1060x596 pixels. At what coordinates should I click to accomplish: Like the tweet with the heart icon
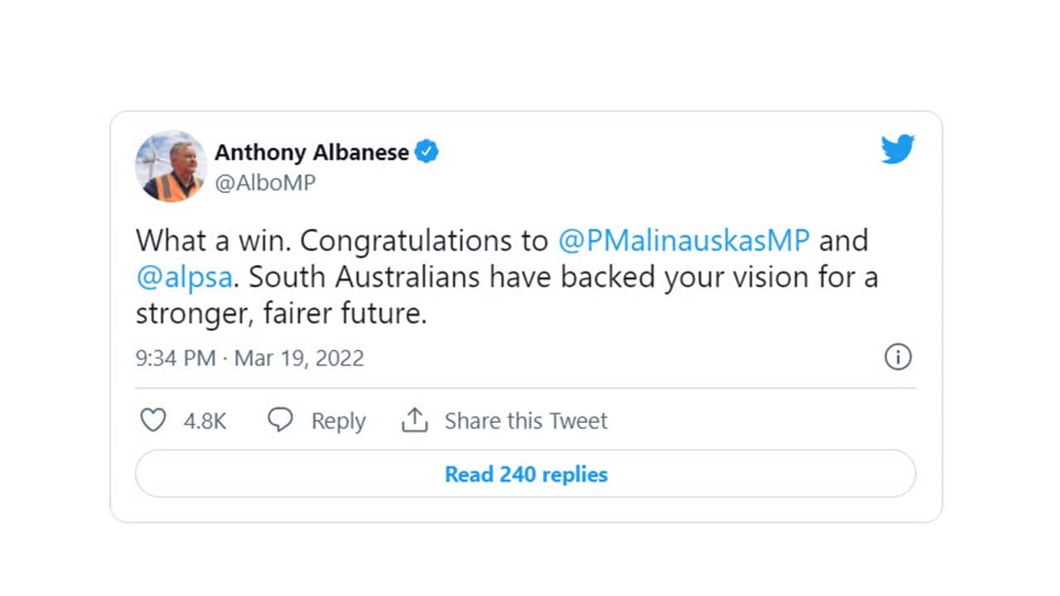[x=153, y=421]
